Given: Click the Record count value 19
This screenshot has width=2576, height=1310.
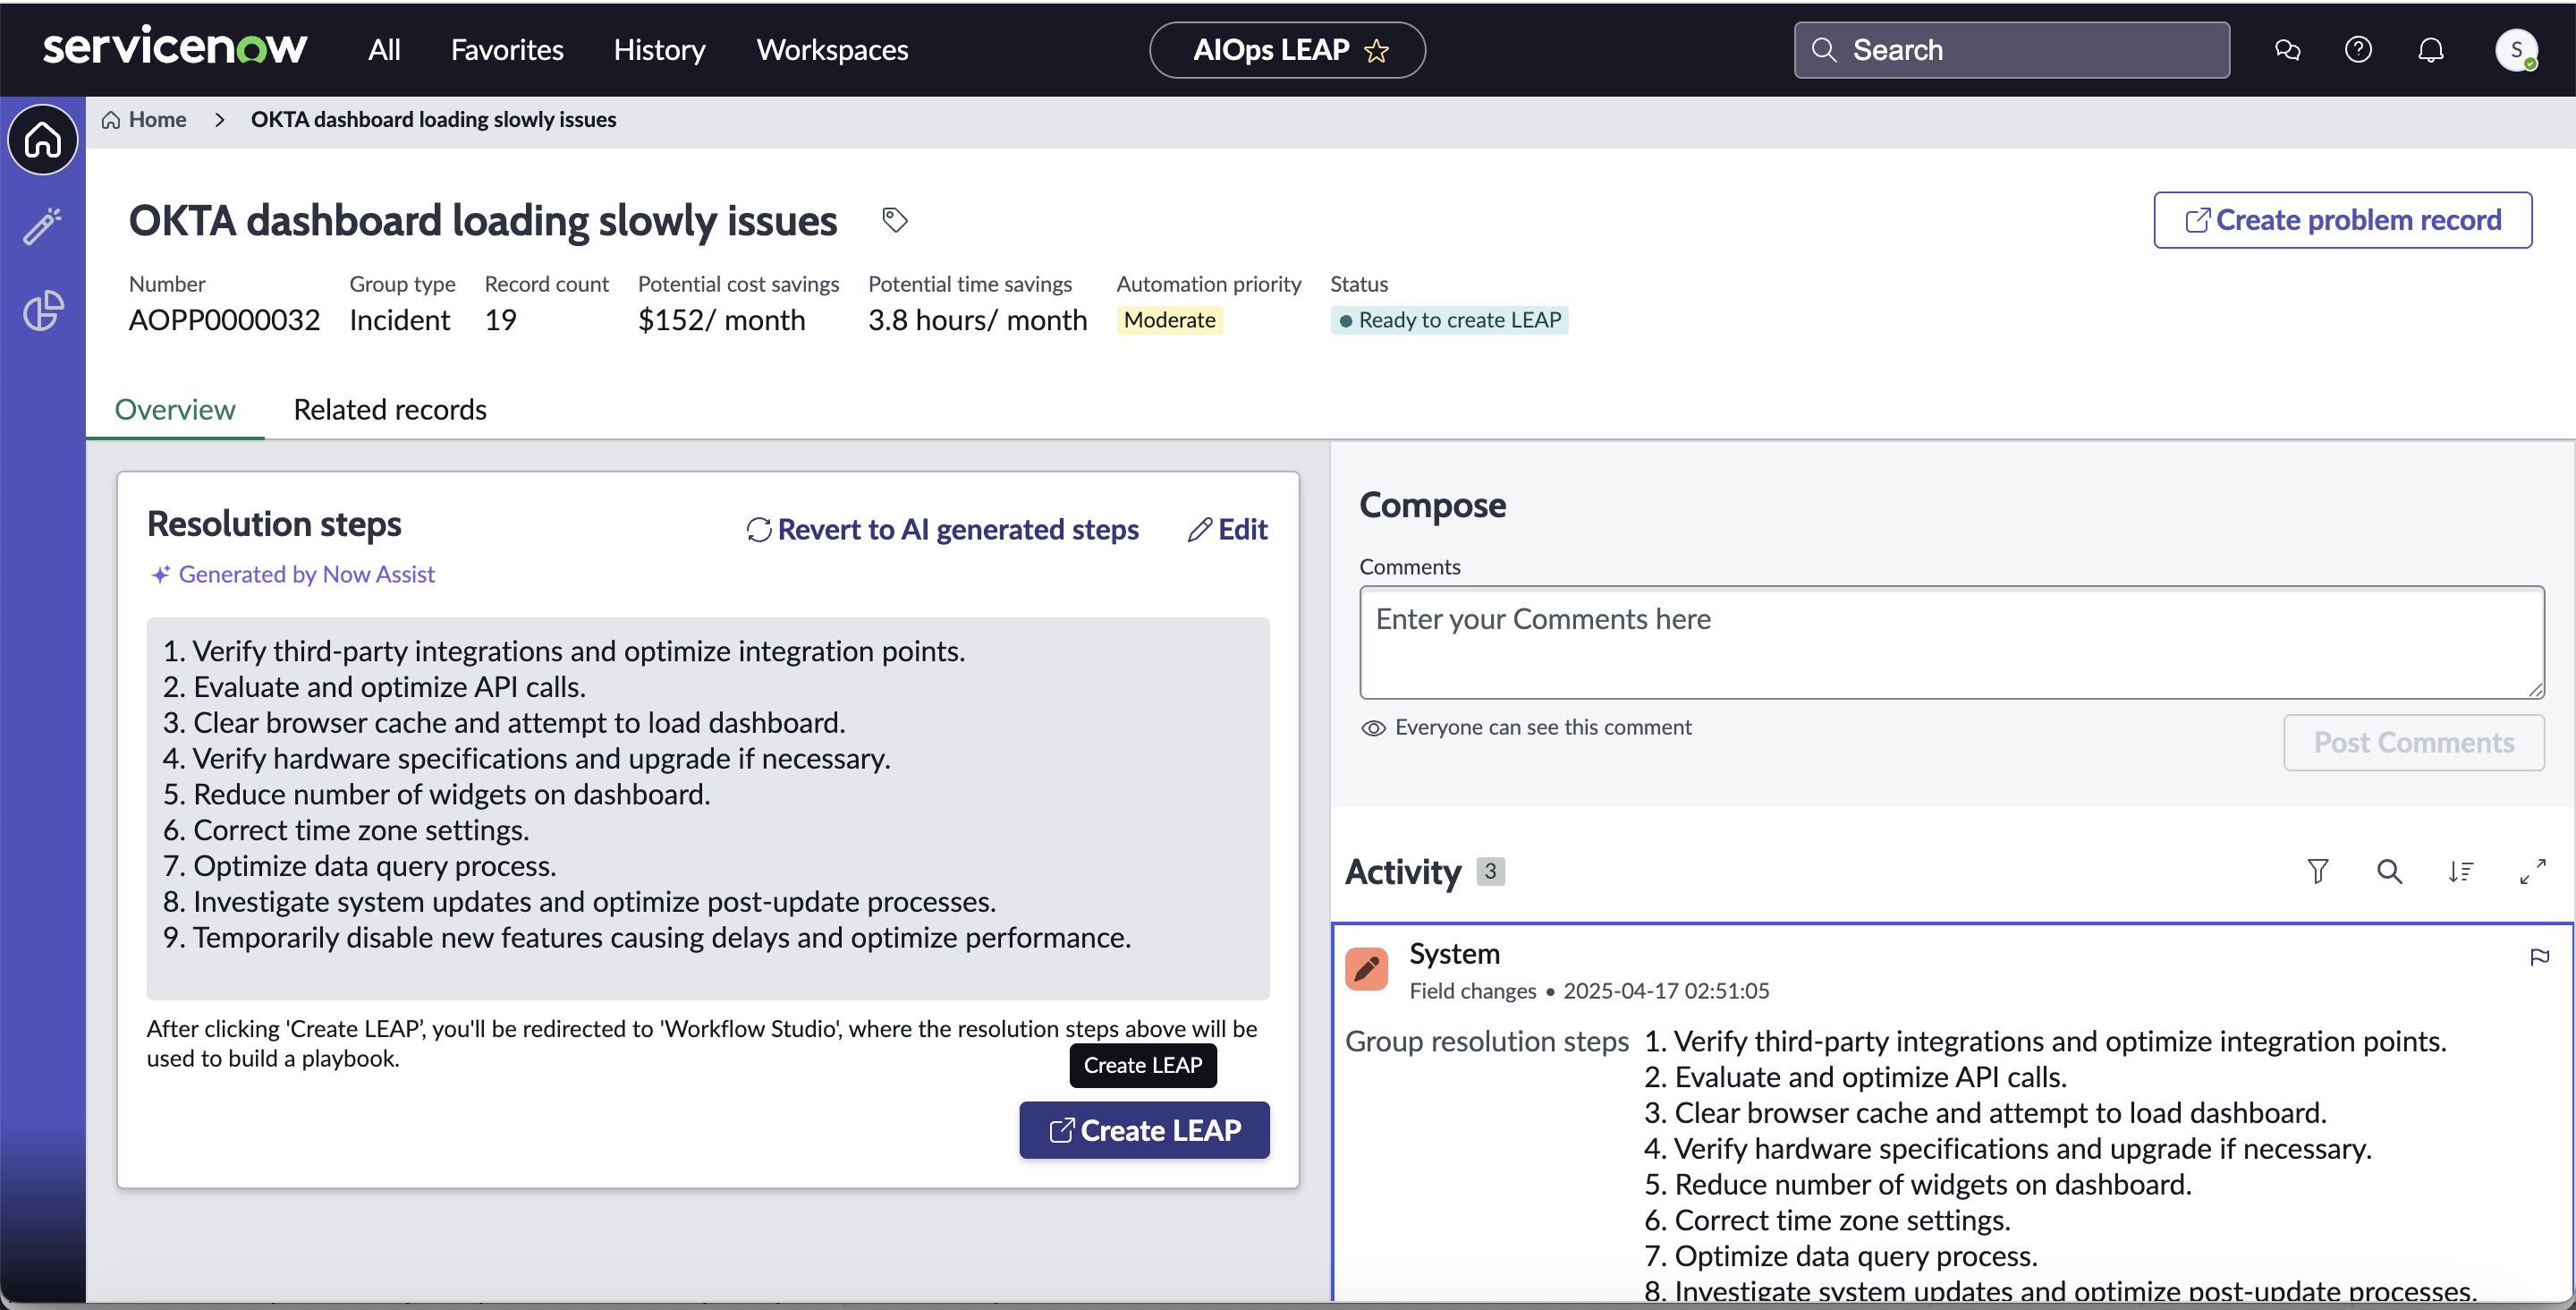Looking at the screenshot, I should pyautogui.click(x=500, y=319).
